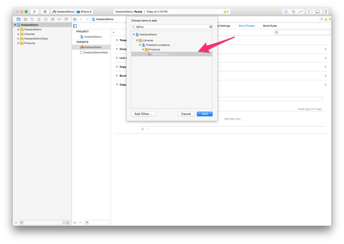This screenshot has height=244, width=344.
Task: Add a new build phase with plus
Action: pos(114,32)
